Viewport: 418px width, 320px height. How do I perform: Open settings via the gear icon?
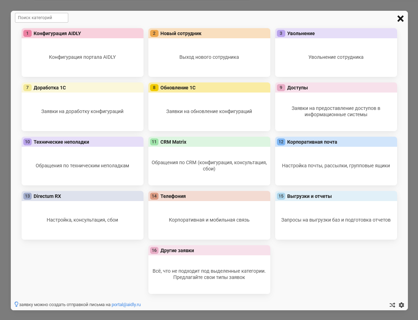coord(401,305)
